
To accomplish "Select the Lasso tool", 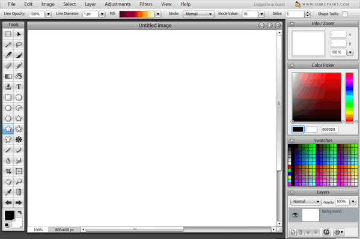I will [x=19, y=44].
